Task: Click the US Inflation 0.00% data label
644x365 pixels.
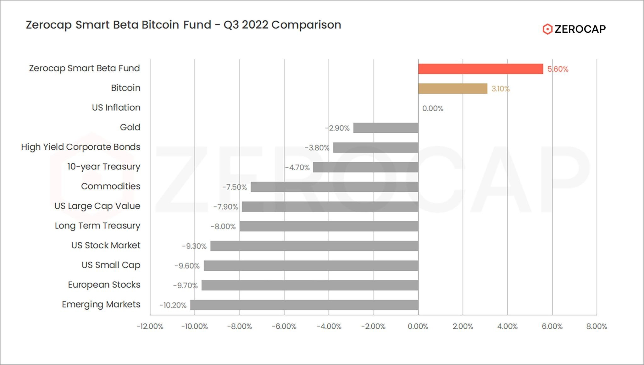Action: pyautogui.click(x=433, y=109)
